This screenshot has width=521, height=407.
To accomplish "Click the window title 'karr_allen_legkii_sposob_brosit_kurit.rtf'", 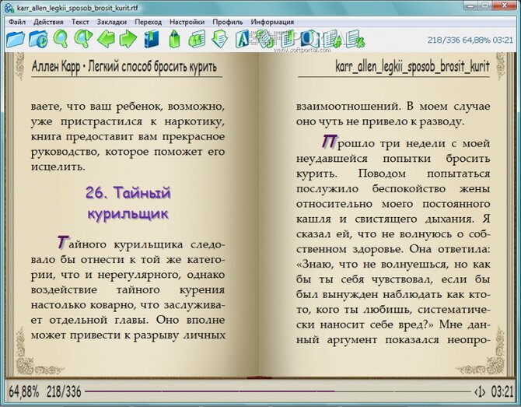I will pos(78,8).
